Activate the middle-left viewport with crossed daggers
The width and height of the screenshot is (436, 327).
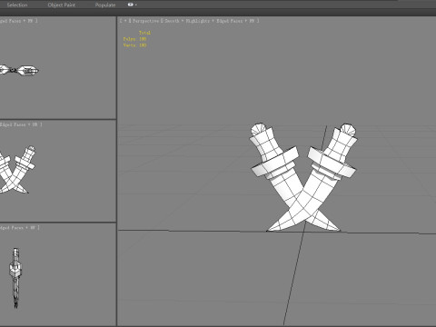click(x=57, y=171)
